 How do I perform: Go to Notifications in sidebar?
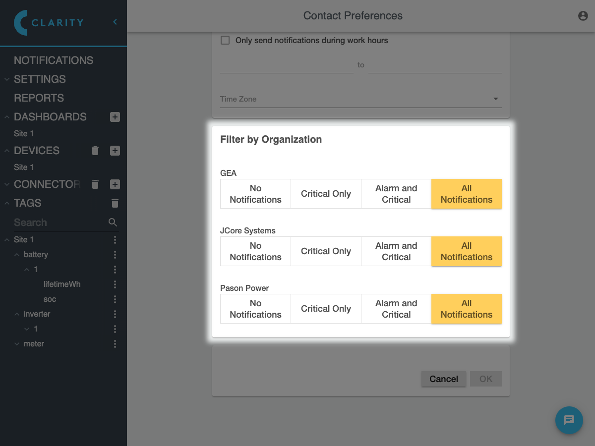point(54,60)
